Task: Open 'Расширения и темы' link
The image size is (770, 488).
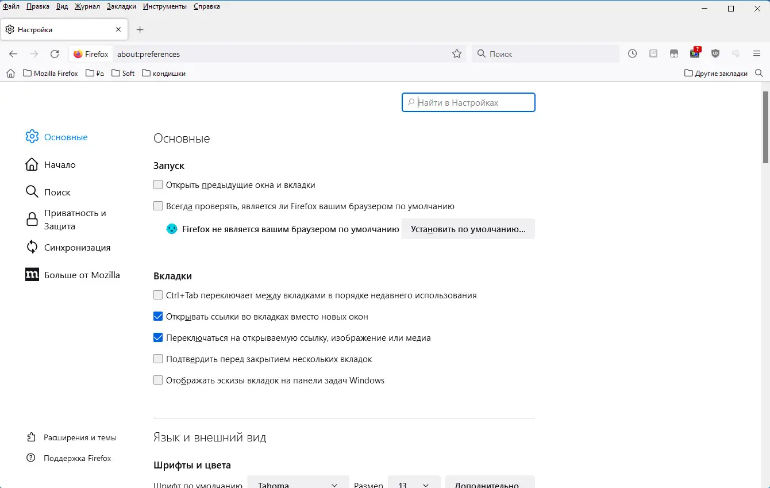Action: [80, 438]
